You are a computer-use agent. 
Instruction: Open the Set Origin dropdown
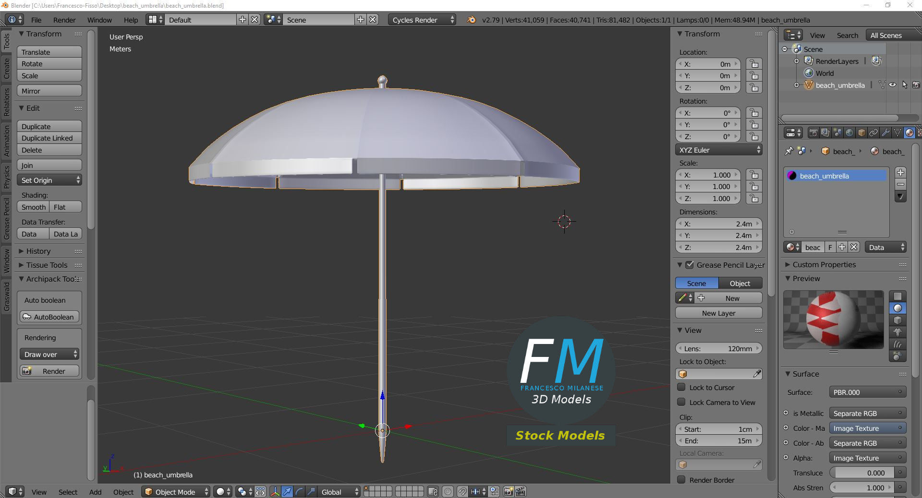49,180
